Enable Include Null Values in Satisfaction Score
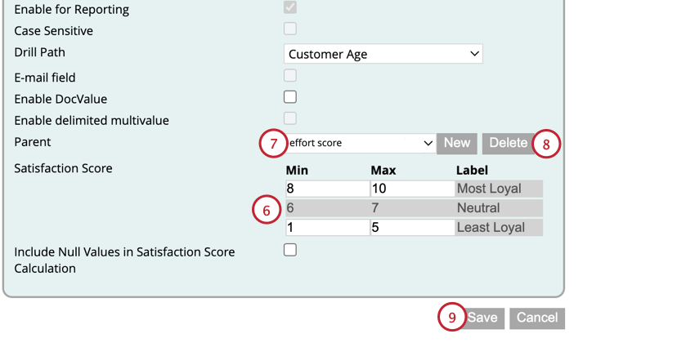 pyautogui.click(x=290, y=250)
